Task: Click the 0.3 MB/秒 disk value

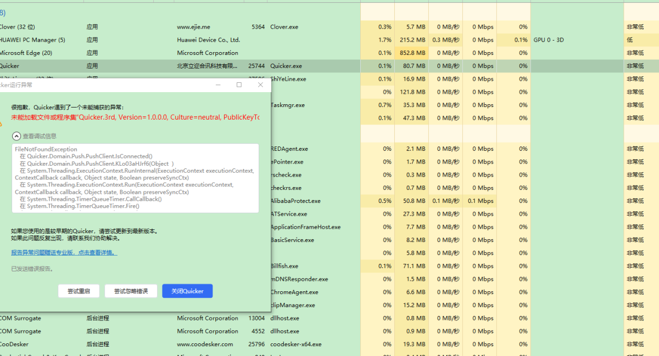Action: (446, 40)
